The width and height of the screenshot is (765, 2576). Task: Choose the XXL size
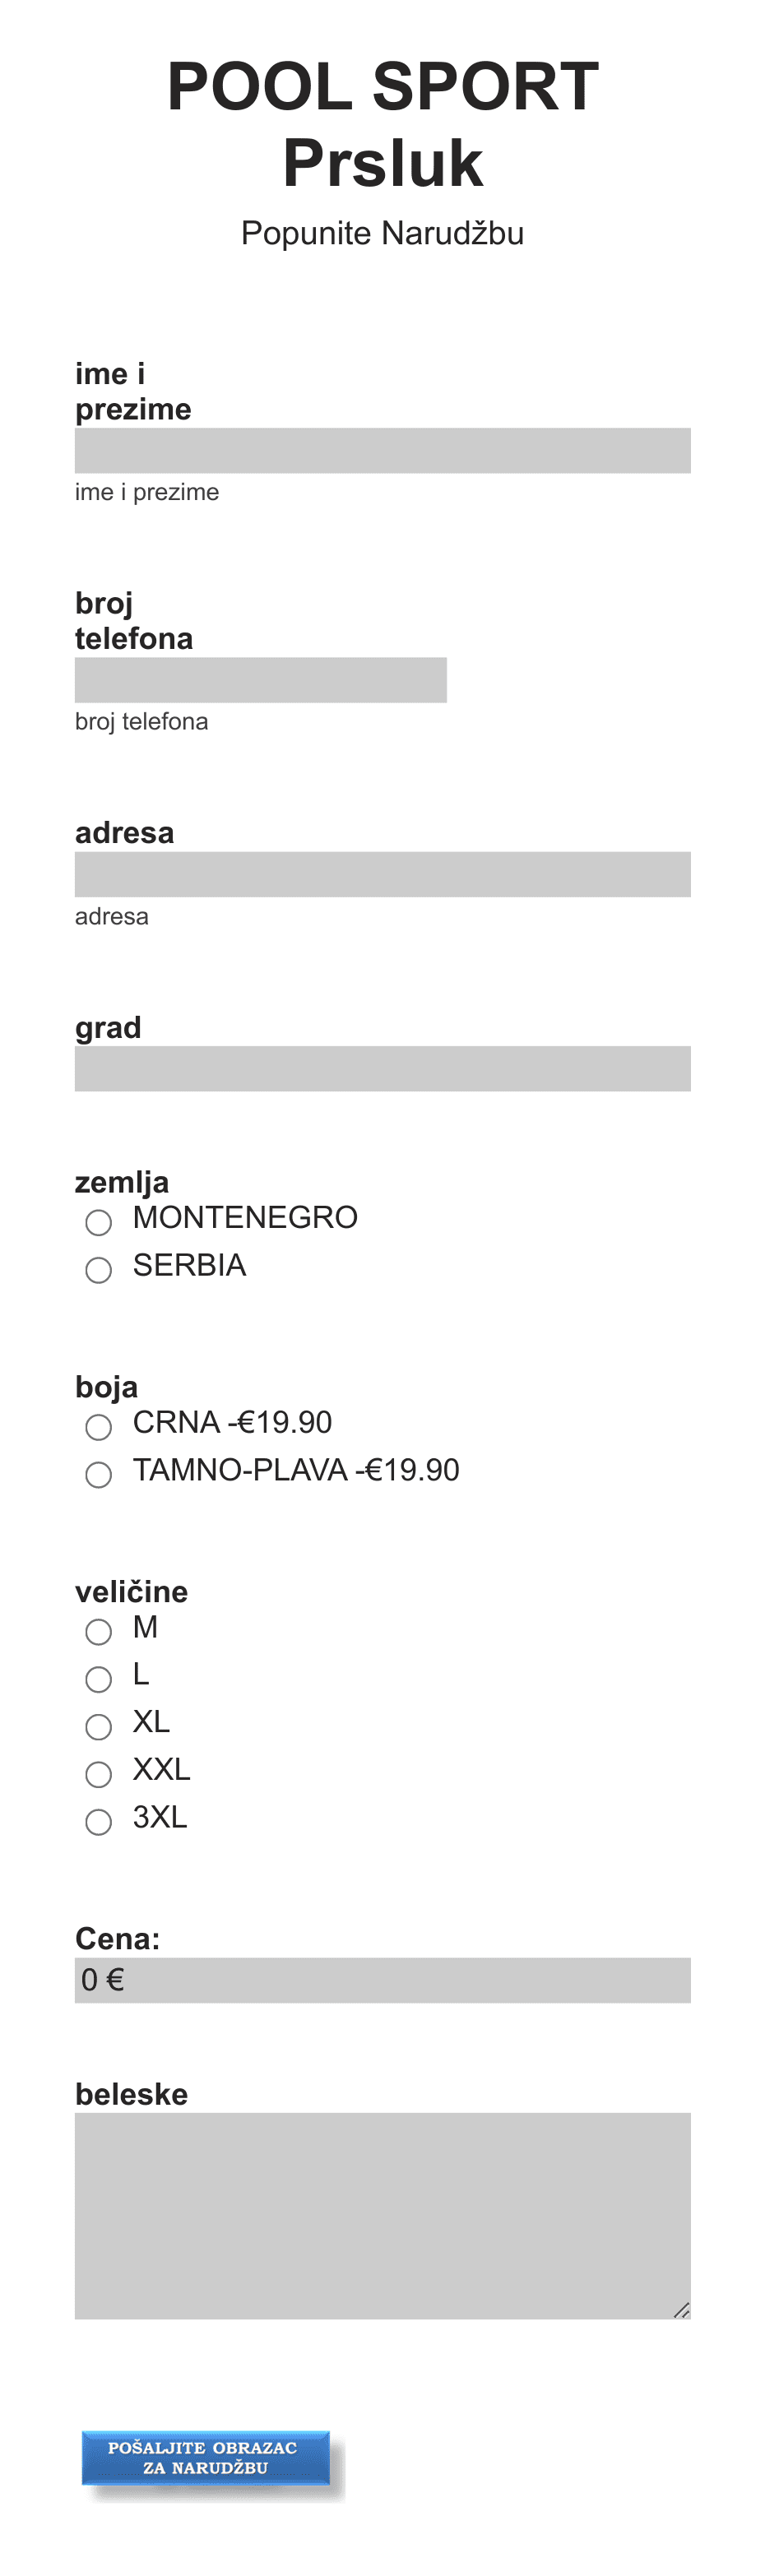pos(98,1775)
